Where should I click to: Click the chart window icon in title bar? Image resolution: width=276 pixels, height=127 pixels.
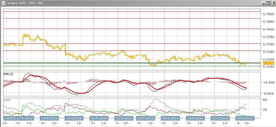3,3
